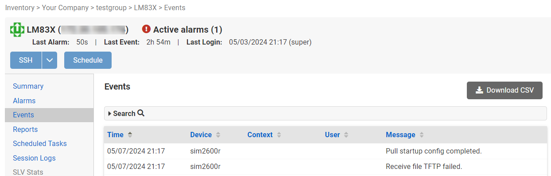The height and width of the screenshot is (176, 551).
Task: Expand the Search panel triangle
Action: tap(109, 113)
